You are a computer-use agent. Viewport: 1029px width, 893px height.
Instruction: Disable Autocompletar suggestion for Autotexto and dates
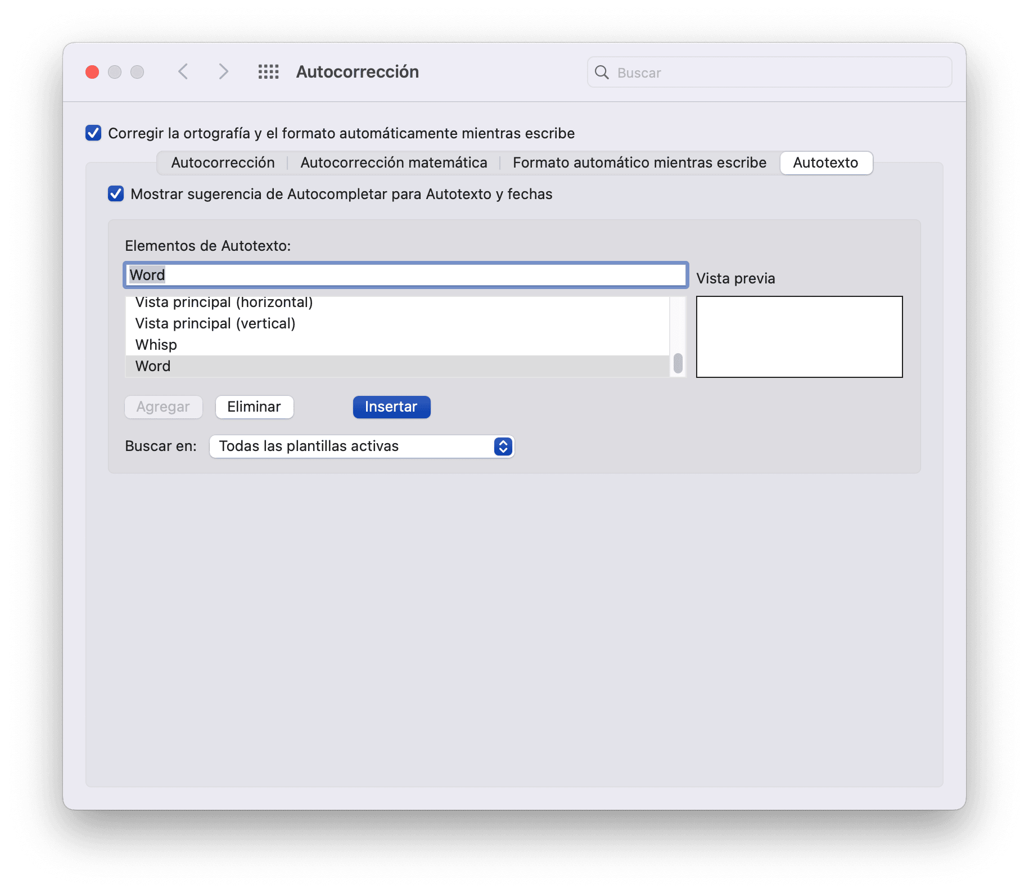click(116, 194)
